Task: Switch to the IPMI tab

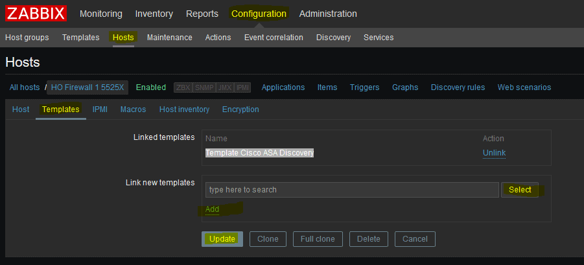Action: point(100,109)
